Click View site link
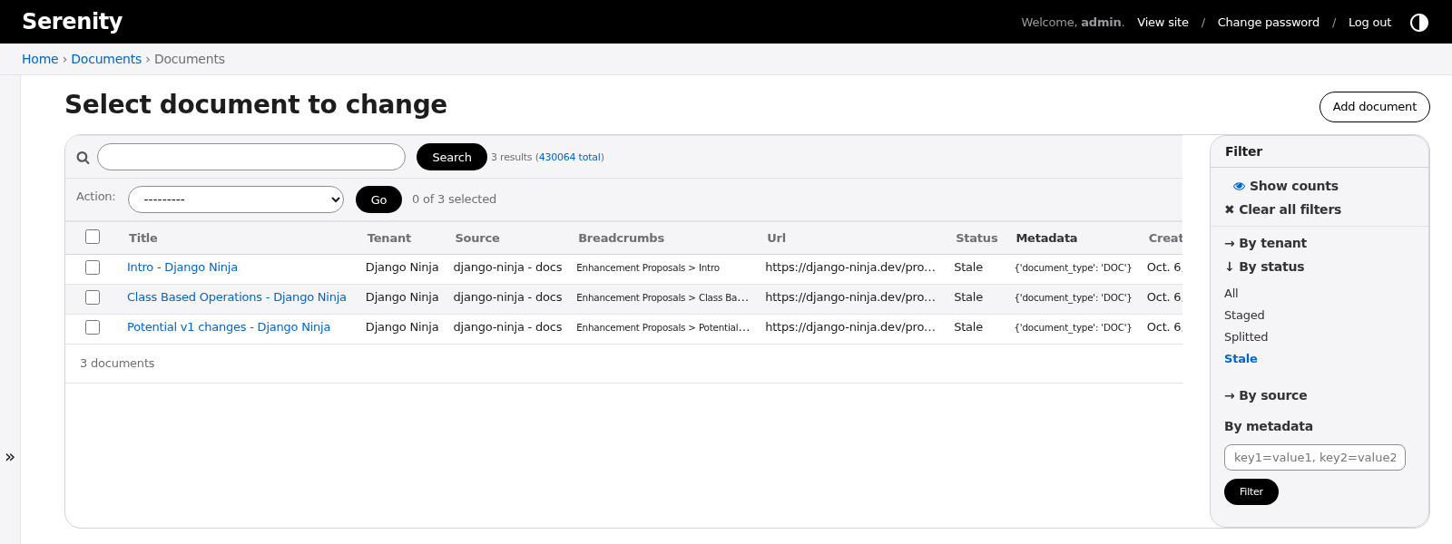This screenshot has height=544, width=1452. pyautogui.click(x=1163, y=23)
